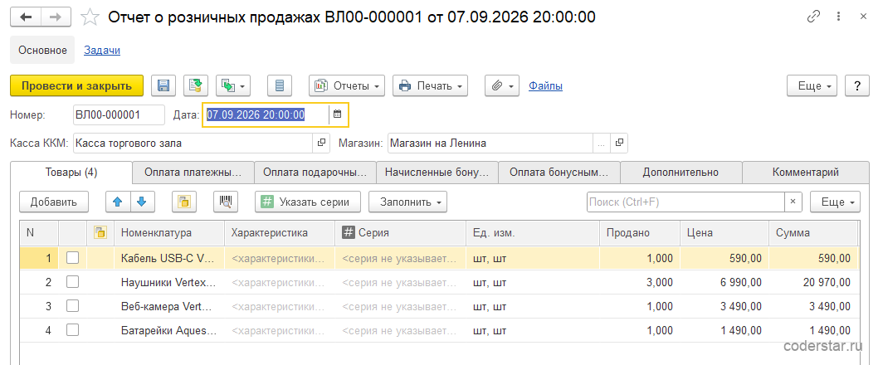The image size is (883, 365).
Task: Click Указать серии button
Action: (308, 202)
